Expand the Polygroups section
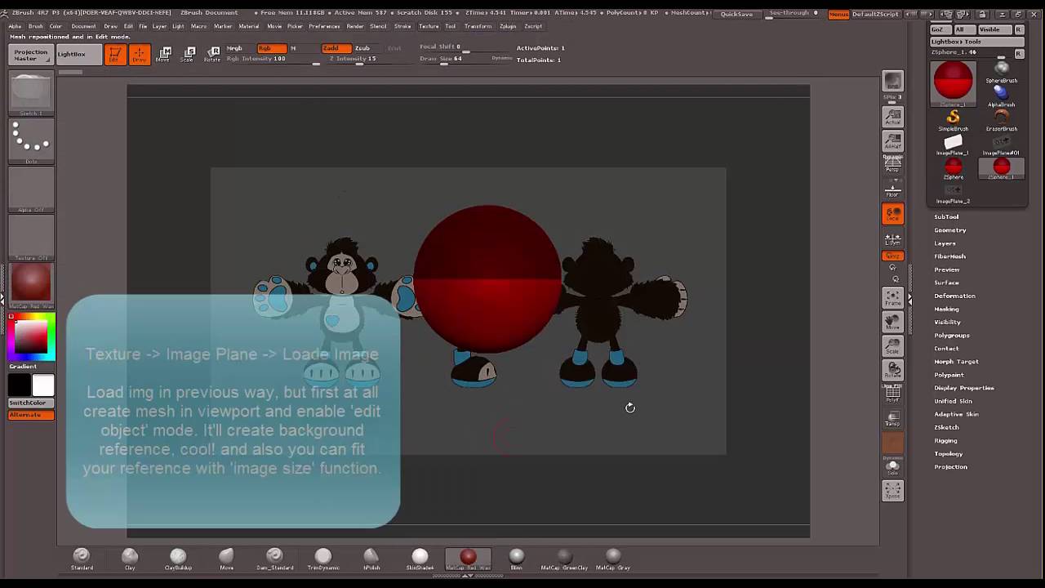The image size is (1045, 588). [952, 335]
